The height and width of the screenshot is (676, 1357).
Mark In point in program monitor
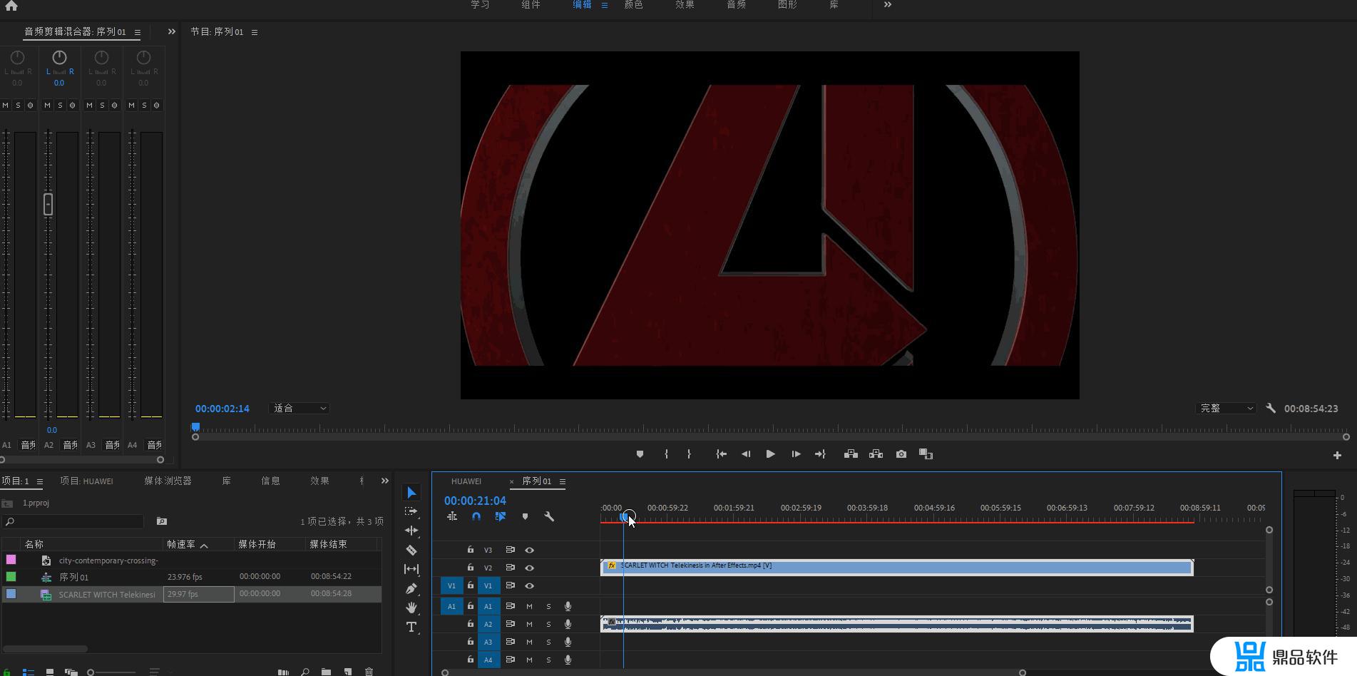click(x=666, y=454)
